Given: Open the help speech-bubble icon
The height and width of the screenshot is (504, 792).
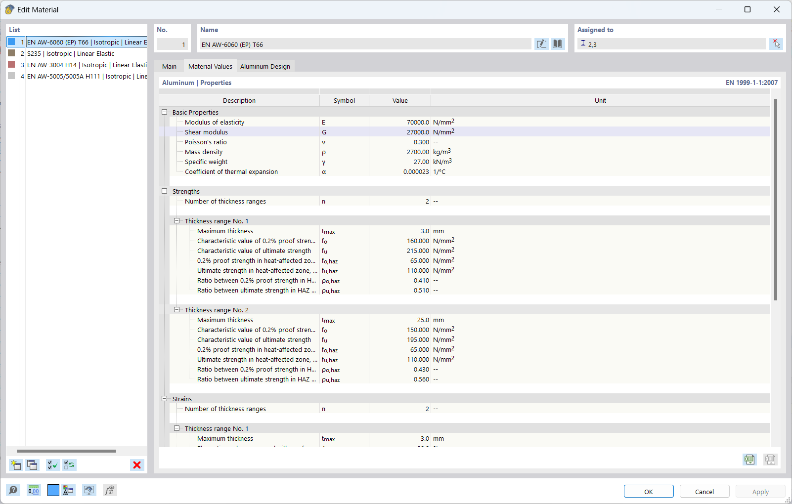Looking at the screenshot, I should coord(13,490).
